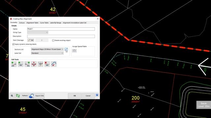Click the reverse alignment direction tool icon

click(54, 64)
